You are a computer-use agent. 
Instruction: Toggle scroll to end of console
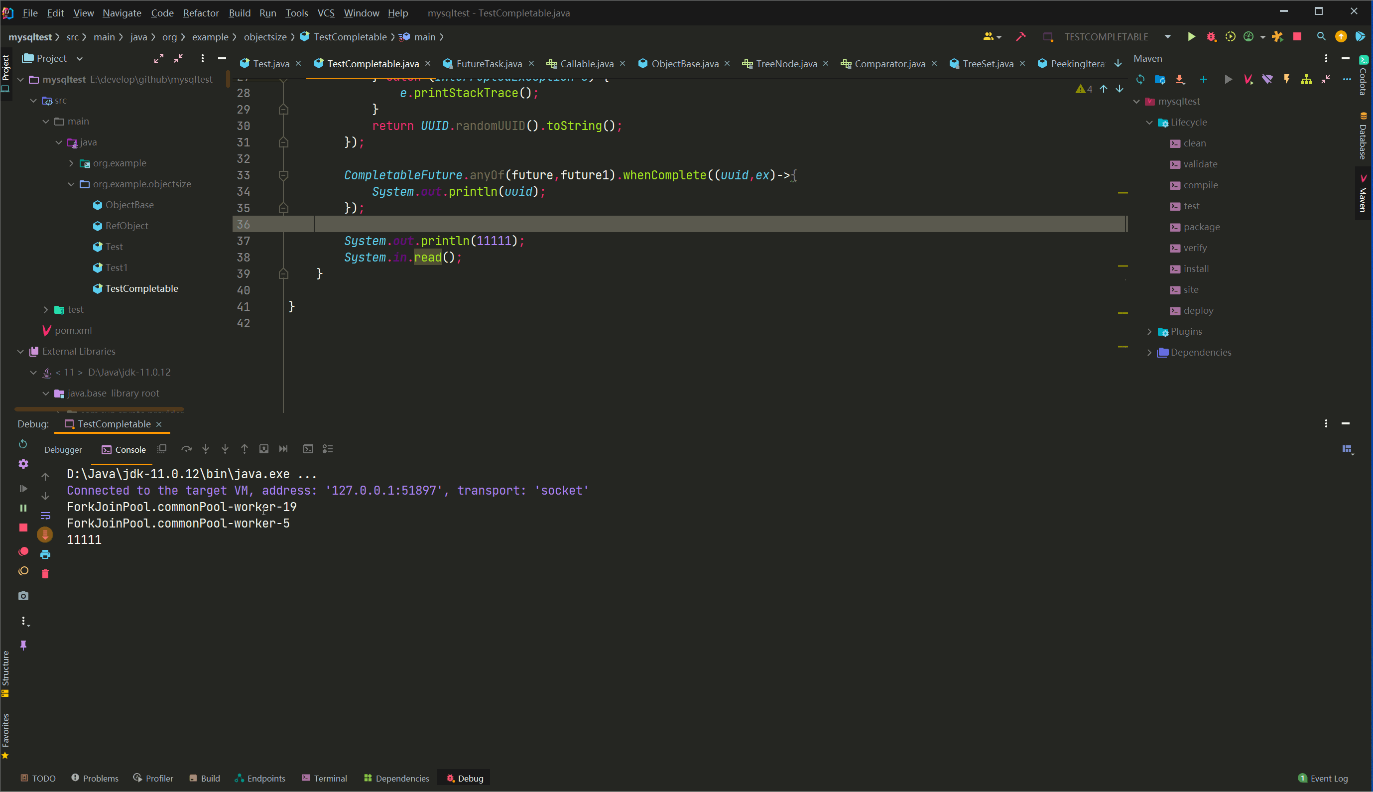point(45,534)
